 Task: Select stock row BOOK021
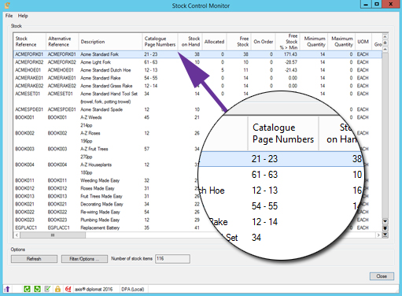point(197,204)
